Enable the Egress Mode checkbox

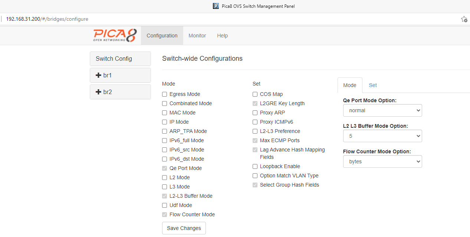(165, 94)
